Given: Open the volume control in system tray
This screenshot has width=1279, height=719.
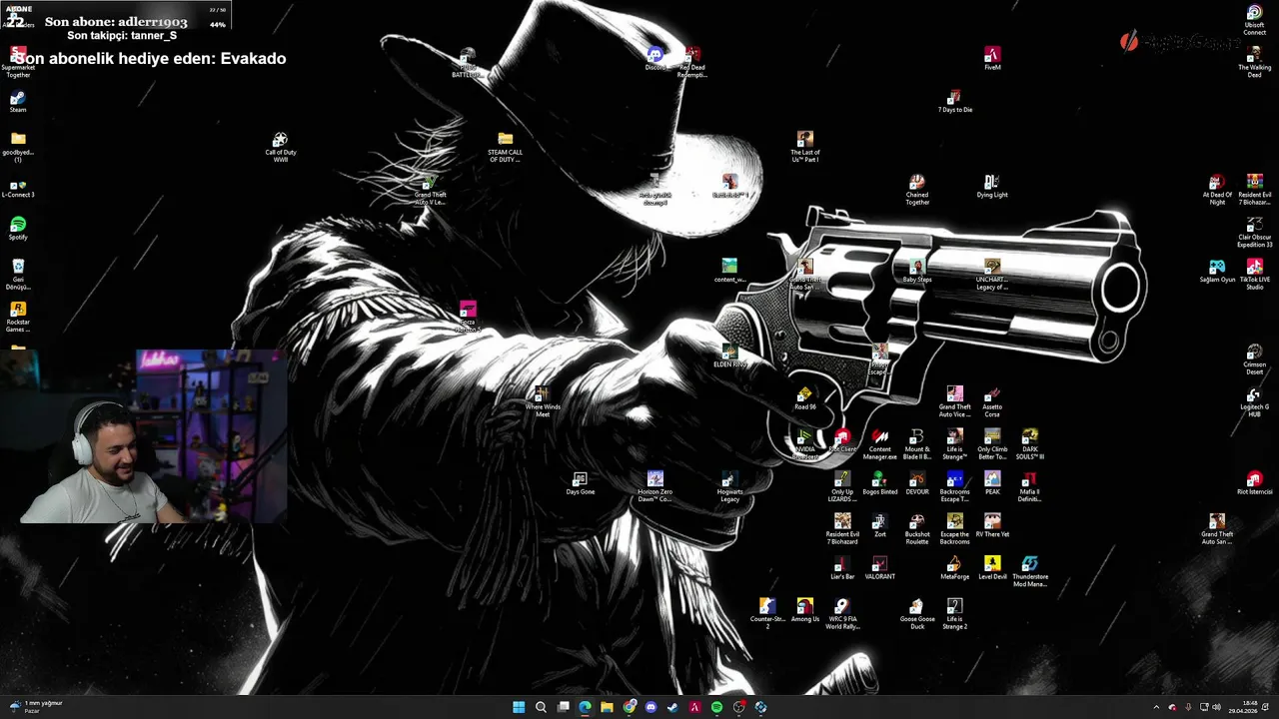Looking at the screenshot, I should pyautogui.click(x=1216, y=707).
